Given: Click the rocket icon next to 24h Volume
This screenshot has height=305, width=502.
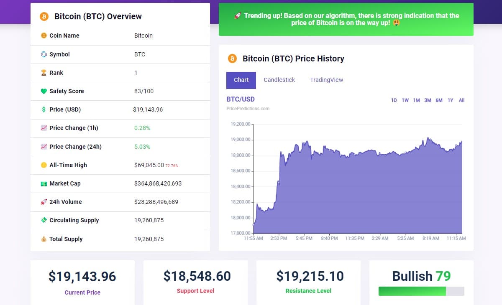Looking at the screenshot, I should coord(44,202).
